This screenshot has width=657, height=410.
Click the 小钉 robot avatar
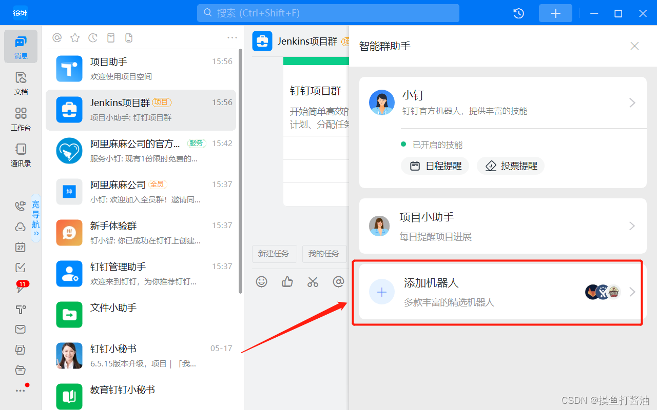[382, 102]
